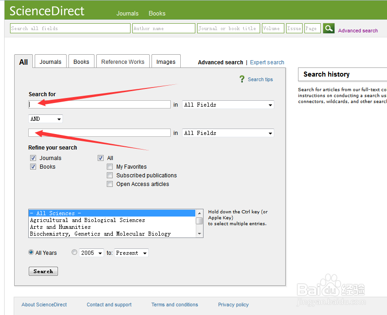Select the year range radio button
This screenshot has width=387, height=315.
pyautogui.click(x=74, y=252)
